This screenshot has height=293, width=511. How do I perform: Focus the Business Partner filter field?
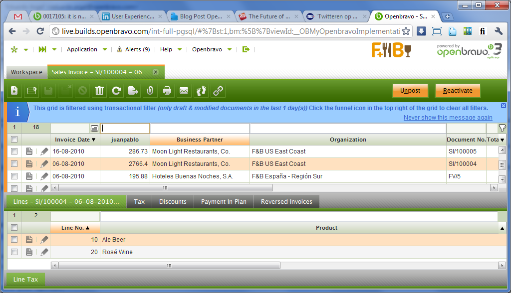coord(200,128)
